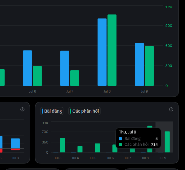Click Jul 8 axis label in top chart
This screenshot has width=185, height=170.
point(107,91)
